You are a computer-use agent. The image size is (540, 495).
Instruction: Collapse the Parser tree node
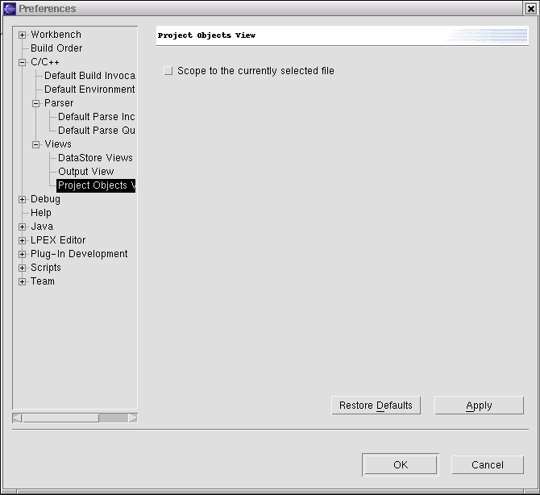pyautogui.click(x=36, y=104)
